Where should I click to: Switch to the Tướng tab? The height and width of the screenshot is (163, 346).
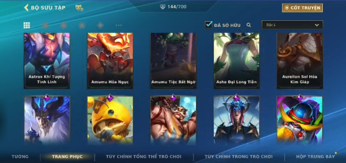[x=20, y=157]
